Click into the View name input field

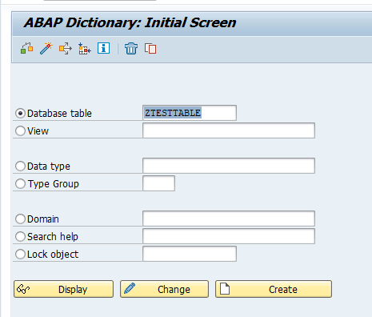[229, 130]
